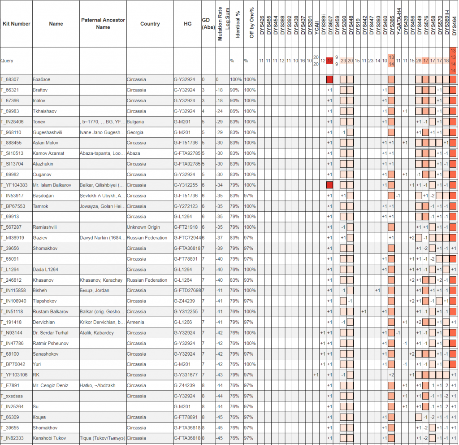Screen dimensions: 459x445
Task: Click the Y-GATA-H4 marker column header
Action: pyautogui.click(x=398, y=24)
